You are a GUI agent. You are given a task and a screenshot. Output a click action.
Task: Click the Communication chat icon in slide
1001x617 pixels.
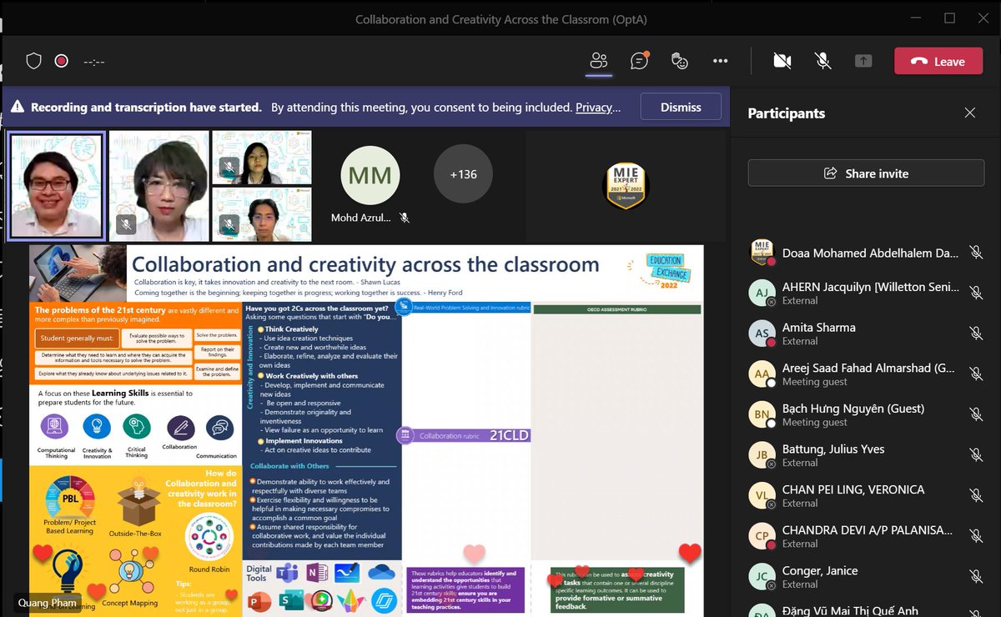(x=221, y=429)
